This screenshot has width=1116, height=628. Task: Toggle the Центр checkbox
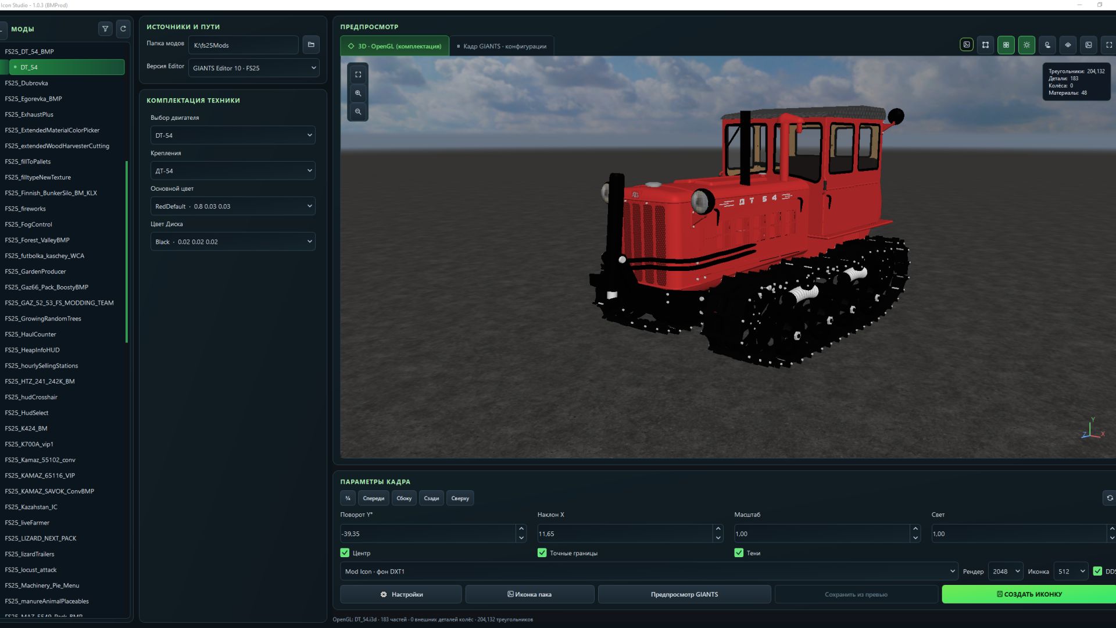[345, 553]
